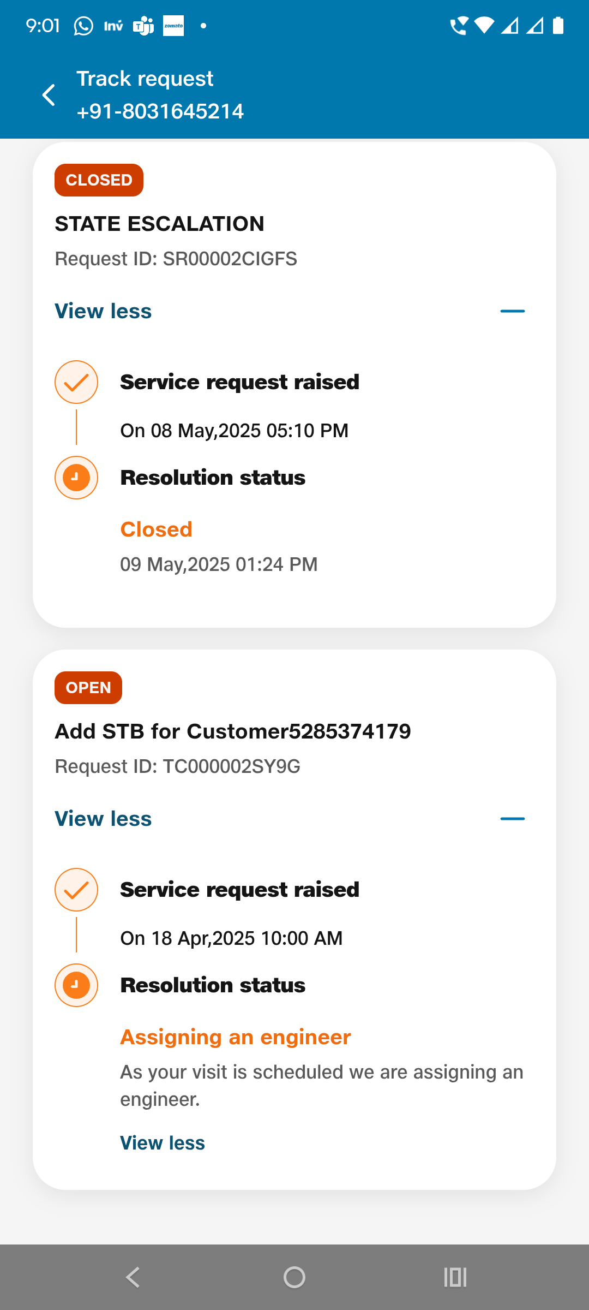Tap the back arrow beside Track request
Viewport: 589px width, 1310px height.
point(49,95)
